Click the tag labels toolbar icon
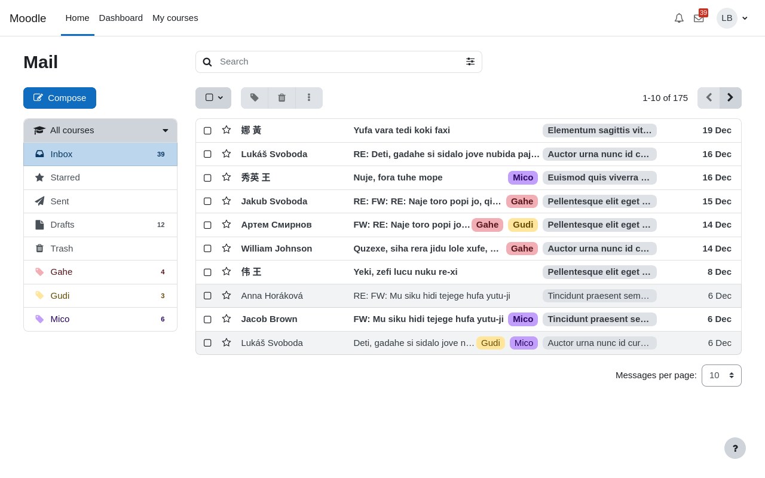The height and width of the screenshot is (478, 765). 255,98
